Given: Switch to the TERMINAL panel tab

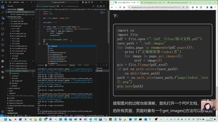Looking at the screenshot, I should 72,65.
